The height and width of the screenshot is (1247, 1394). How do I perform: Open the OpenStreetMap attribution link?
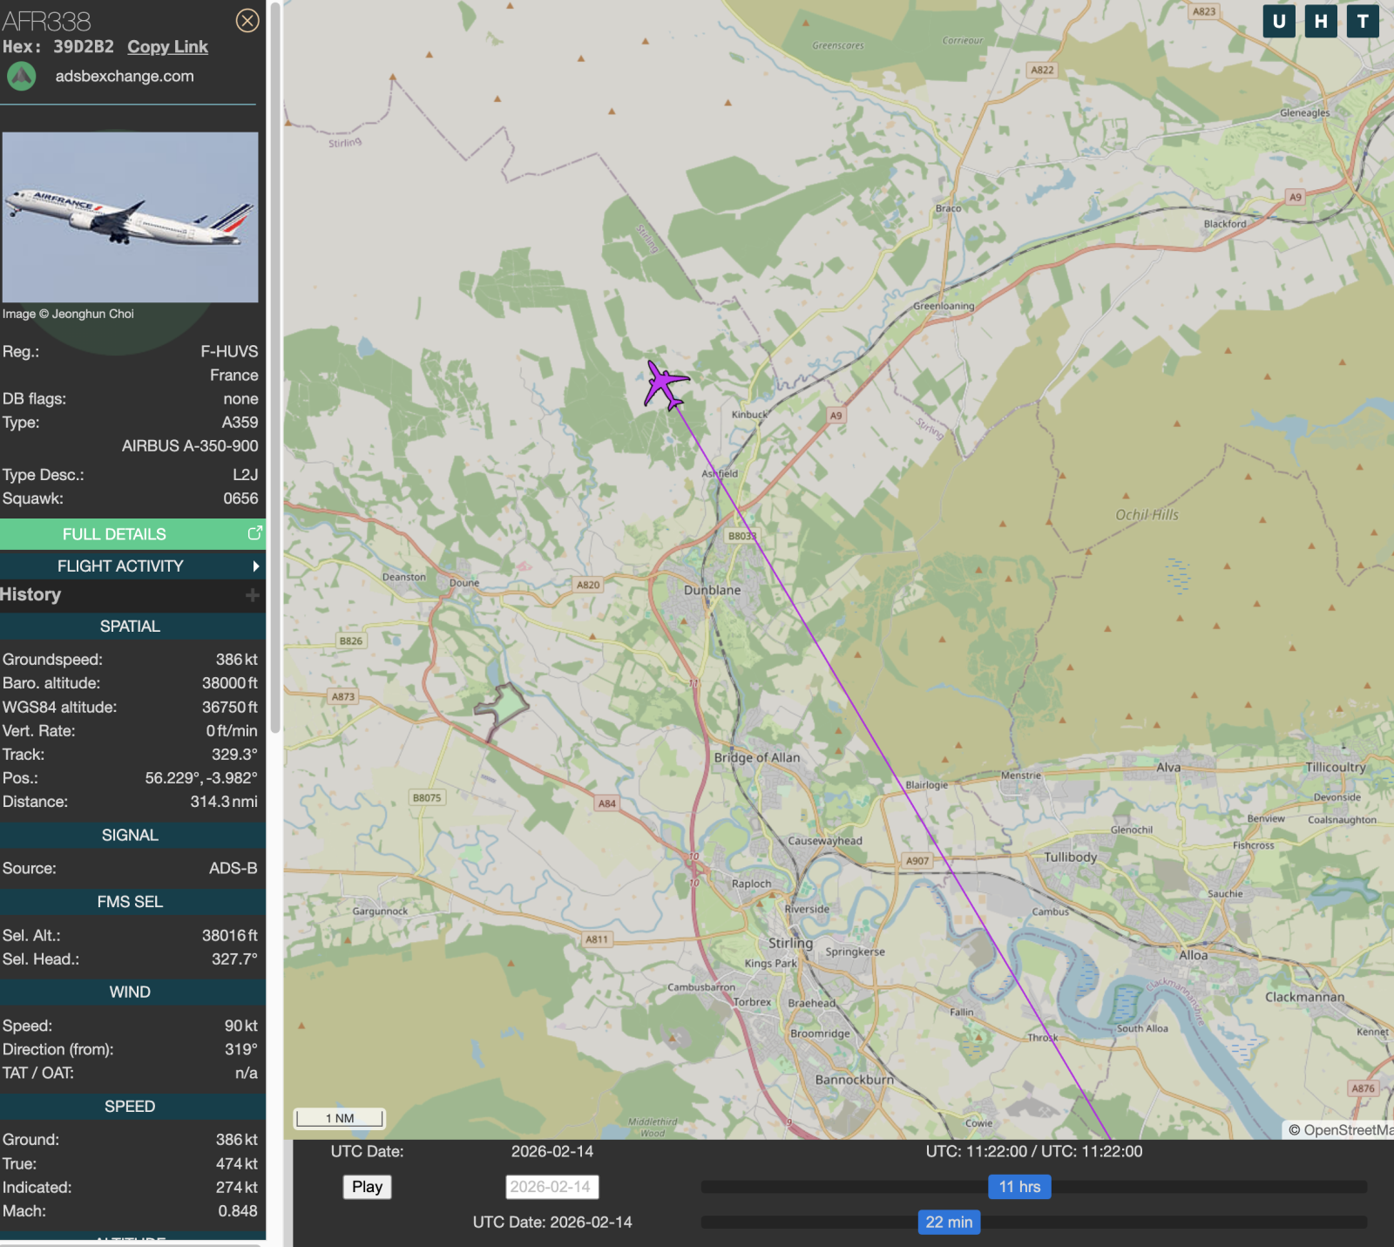1340,1130
